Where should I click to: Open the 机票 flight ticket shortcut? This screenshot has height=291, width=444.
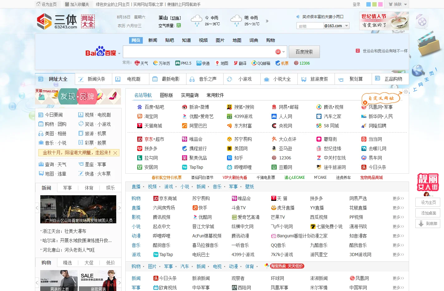tap(282, 63)
